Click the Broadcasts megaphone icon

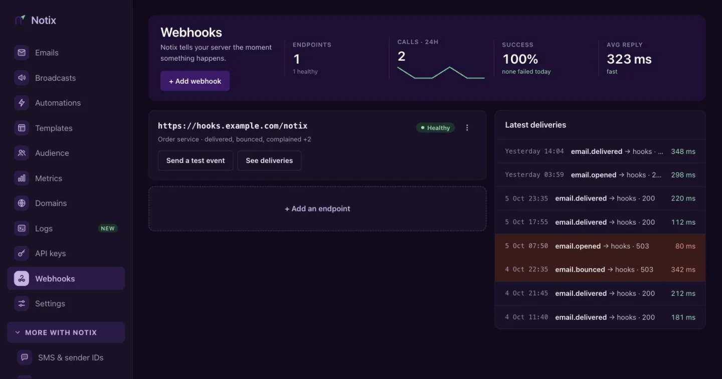[22, 78]
